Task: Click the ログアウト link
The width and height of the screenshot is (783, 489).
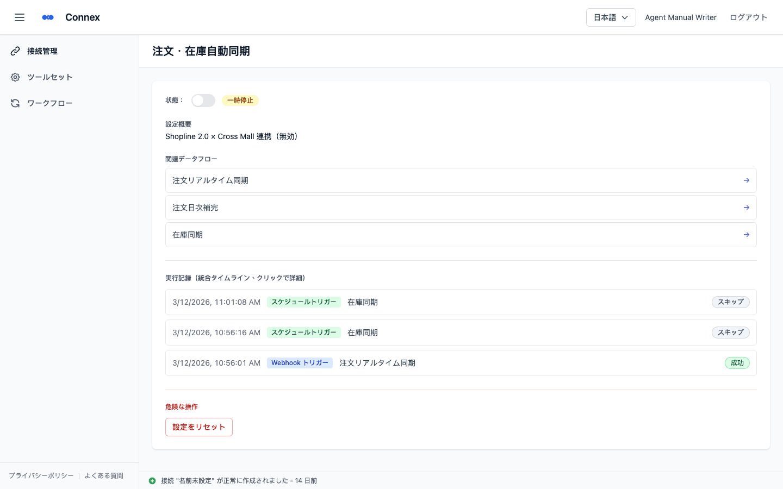Action: [749, 17]
